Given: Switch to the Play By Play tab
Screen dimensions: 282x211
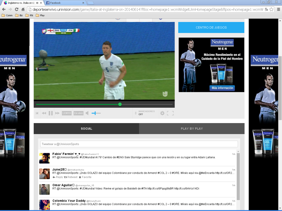Looking at the screenshot, I should [x=192, y=129].
